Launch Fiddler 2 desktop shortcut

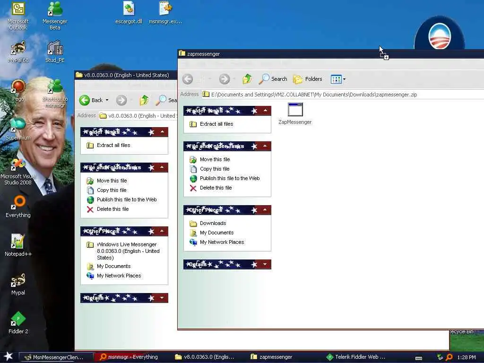click(x=18, y=323)
